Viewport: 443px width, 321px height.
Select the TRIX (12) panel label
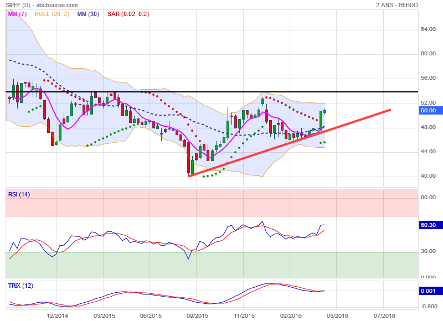point(22,286)
